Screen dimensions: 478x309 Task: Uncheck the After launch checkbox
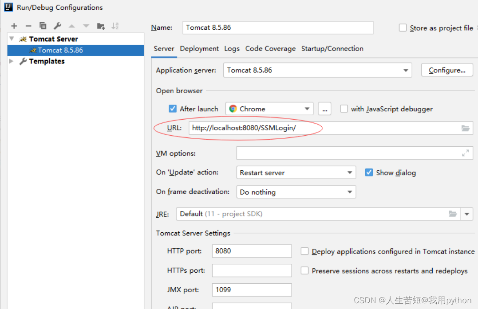173,109
